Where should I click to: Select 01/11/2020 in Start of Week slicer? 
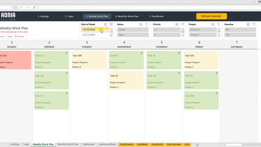click(x=95, y=35)
